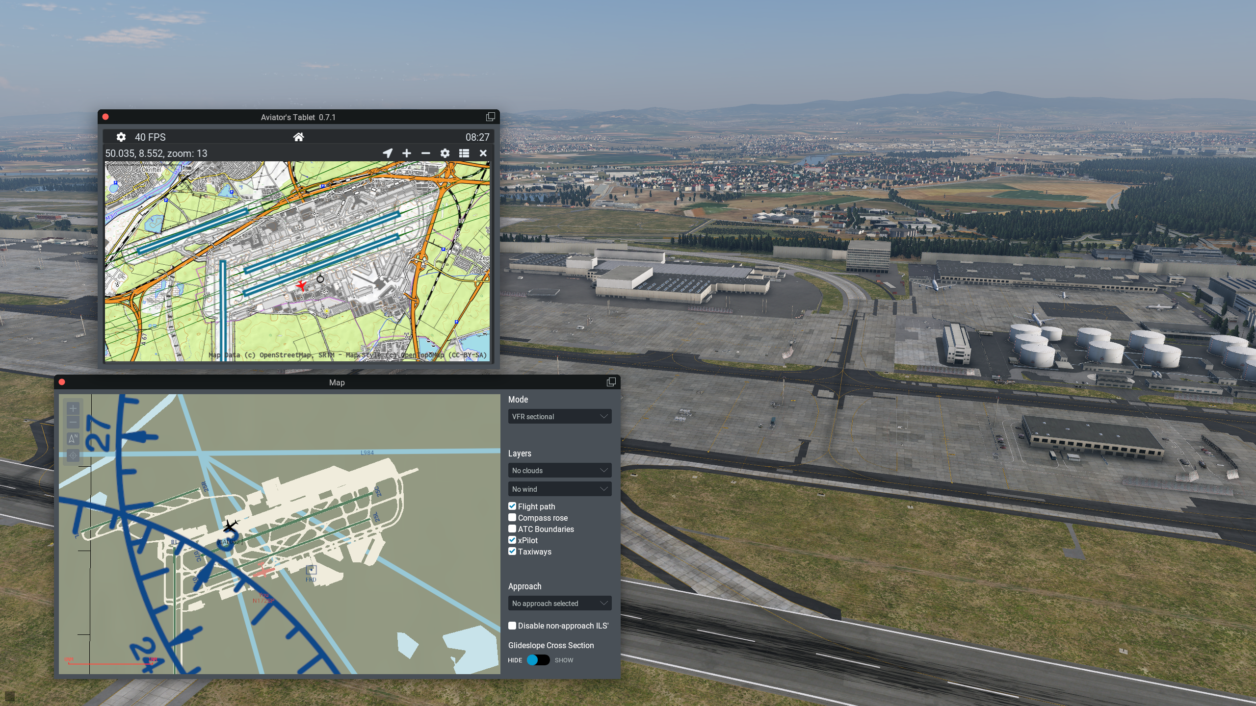This screenshot has width=1256, height=706.
Task: Expand the No clouds dropdown
Action: click(x=559, y=471)
